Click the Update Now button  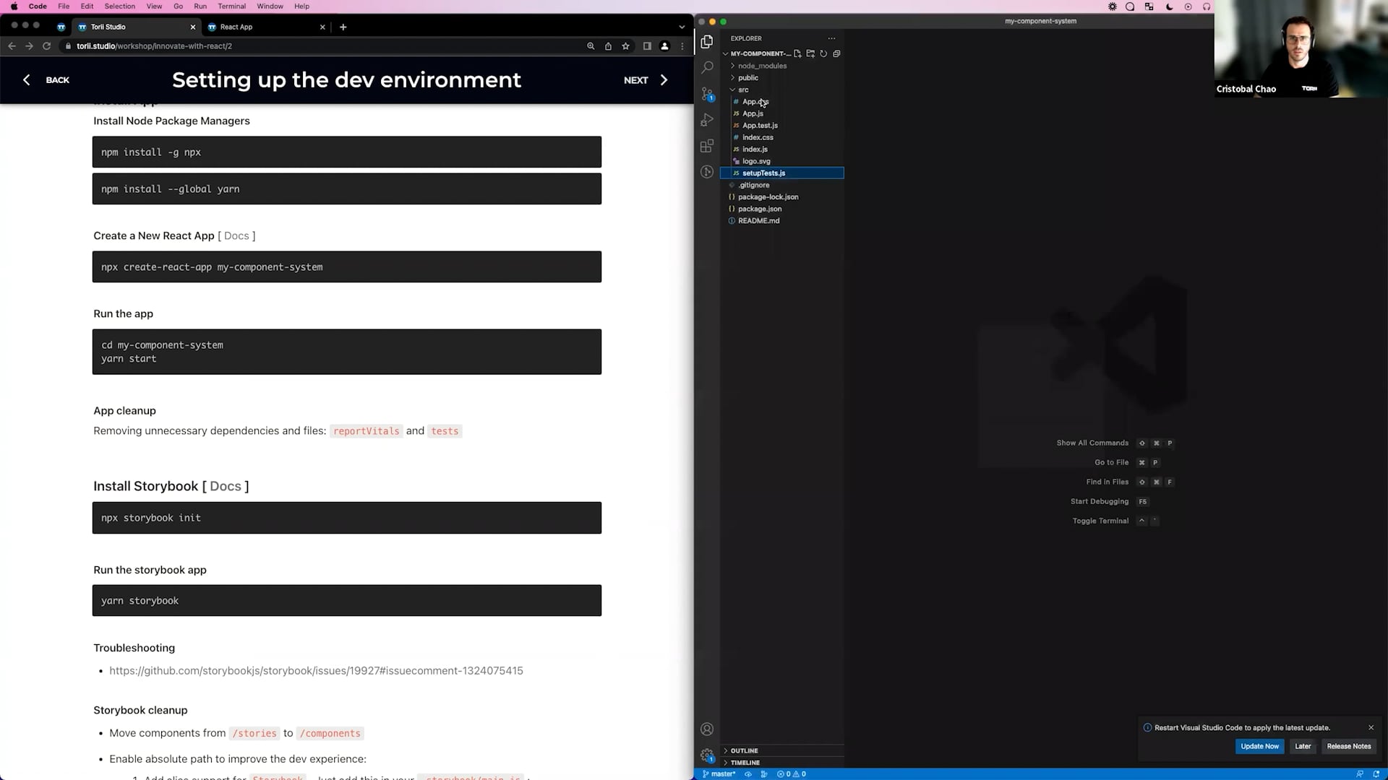[x=1259, y=746]
